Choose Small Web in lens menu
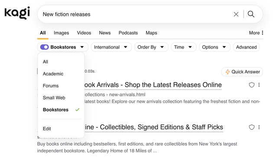The width and height of the screenshot is (273, 159). pyautogui.click(x=54, y=98)
